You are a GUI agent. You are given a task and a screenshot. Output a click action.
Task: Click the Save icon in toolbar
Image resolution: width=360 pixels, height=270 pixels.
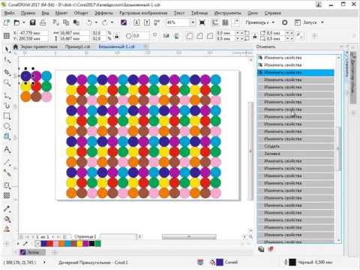click(32, 22)
